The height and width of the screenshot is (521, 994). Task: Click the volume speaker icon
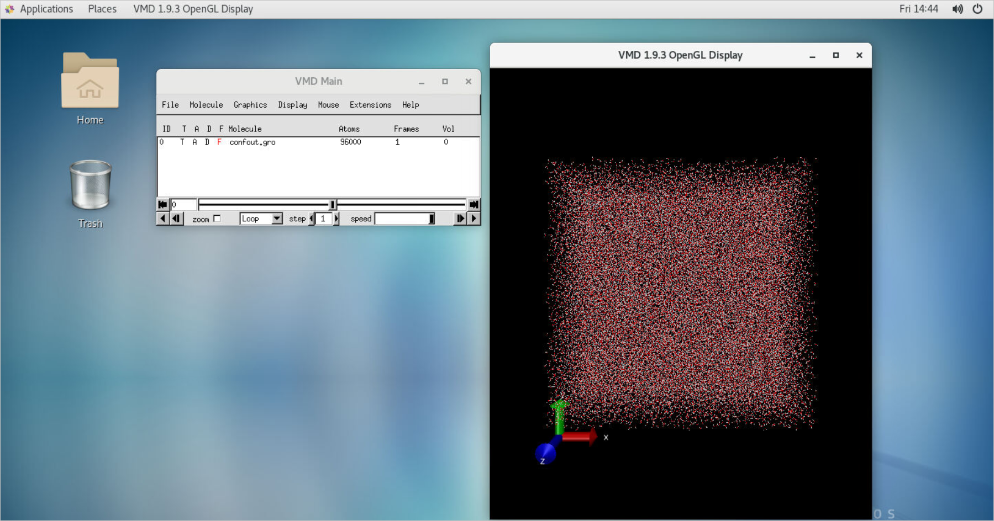point(958,9)
